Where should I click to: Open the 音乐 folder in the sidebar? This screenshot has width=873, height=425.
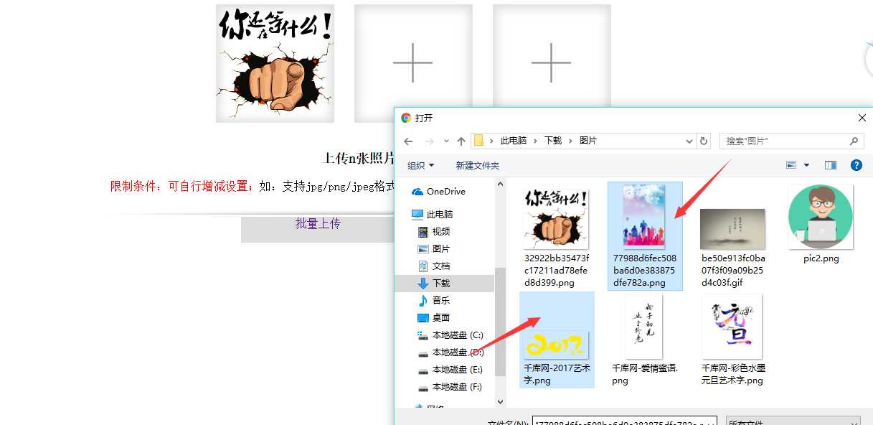click(x=442, y=300)
